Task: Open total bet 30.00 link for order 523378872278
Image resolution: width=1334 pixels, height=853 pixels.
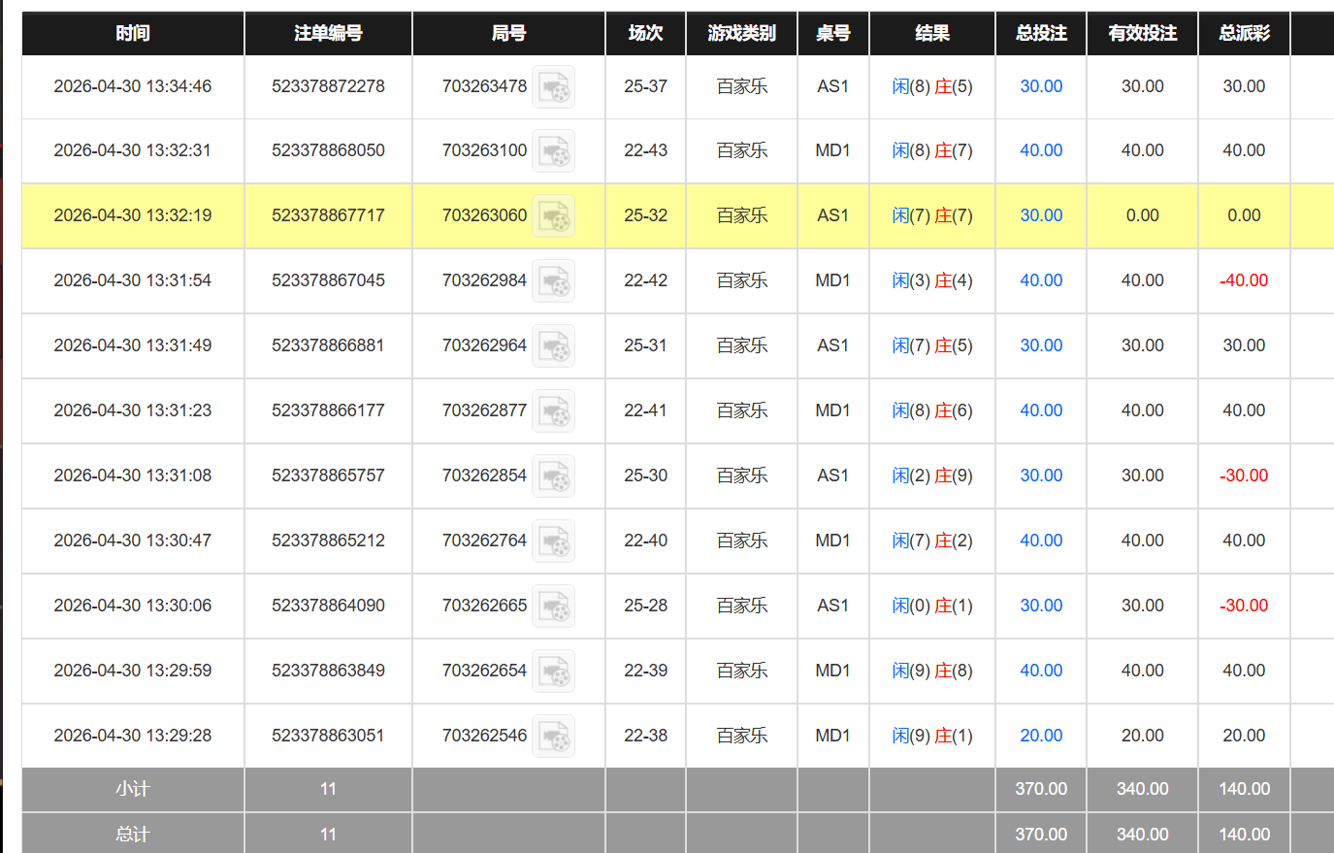Action: tap(1041, 86)
